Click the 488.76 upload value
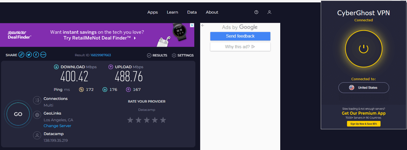 (129, 77)
